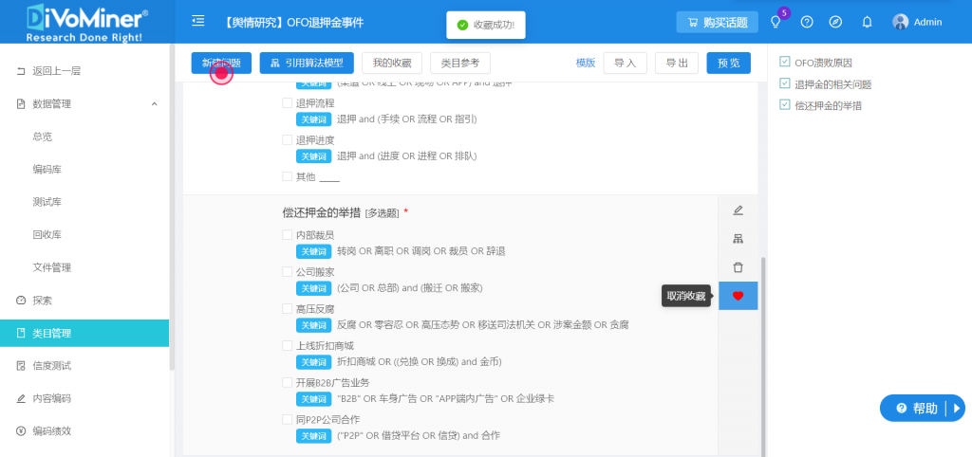Check the 公司搬家 option
The image size is (972, 457).
pos(287,272)
